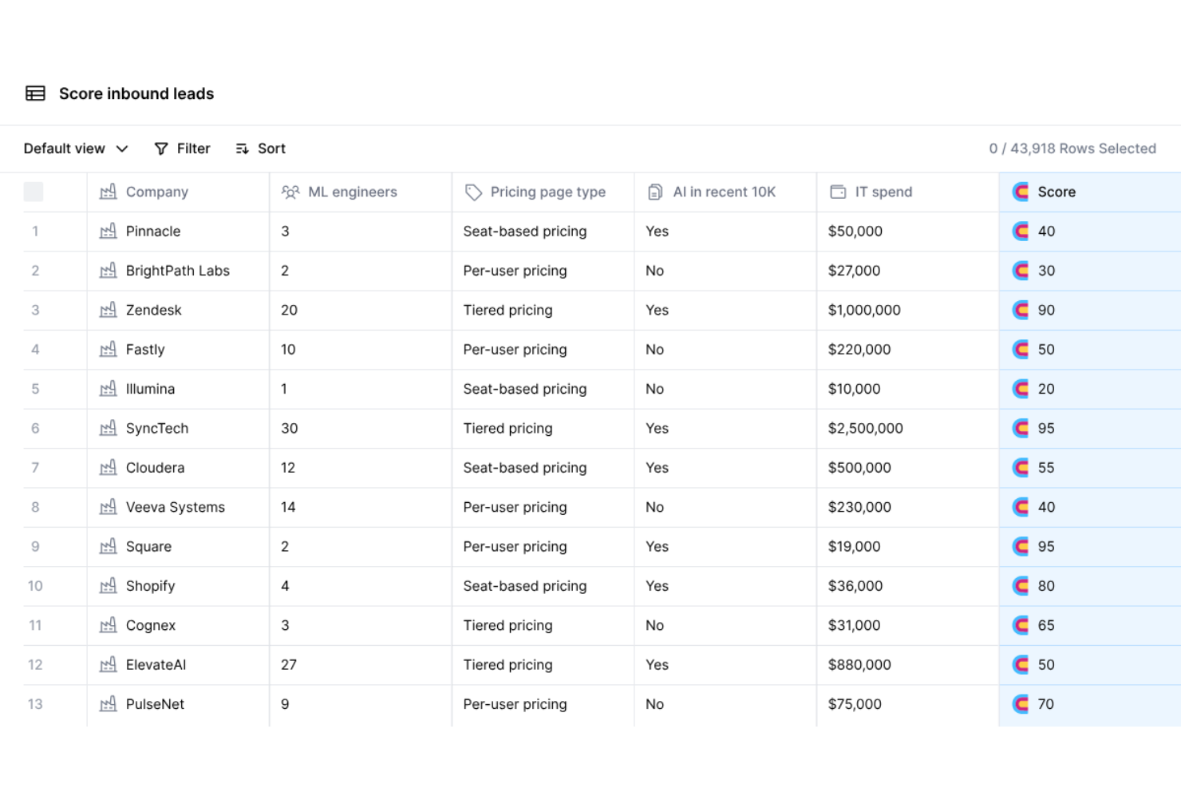Click the Veeva Systems company cell

click(x=178, y=507)
